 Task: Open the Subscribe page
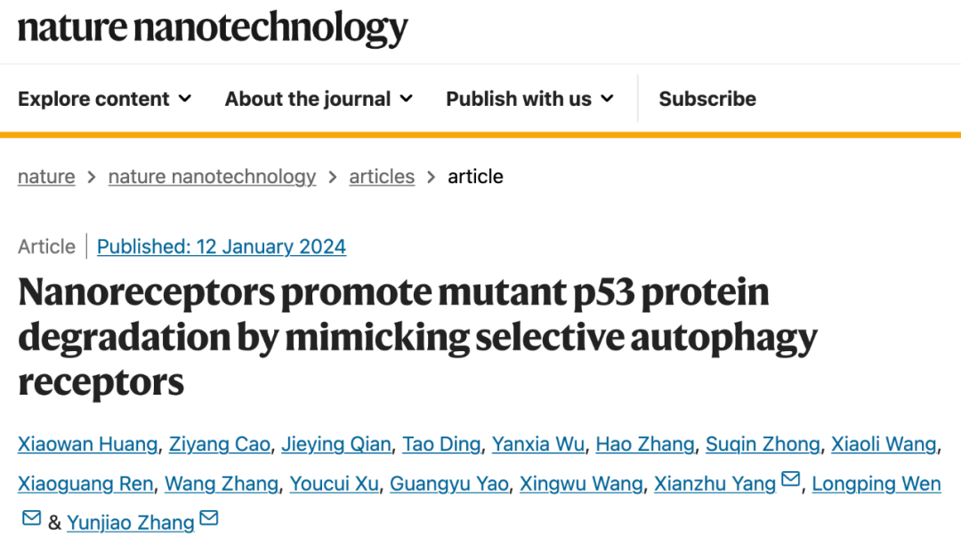tap(707, 99)
